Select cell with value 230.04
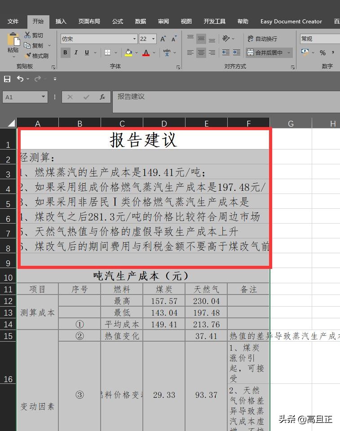340x431 pixels. 206,301
